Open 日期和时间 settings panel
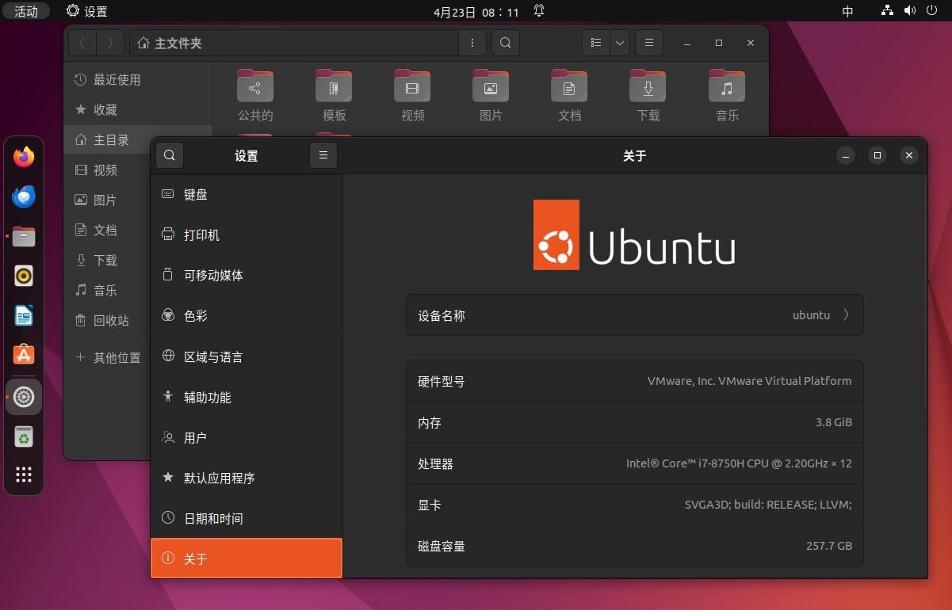This screenshot has width=952, height=610. coord(247,519)
